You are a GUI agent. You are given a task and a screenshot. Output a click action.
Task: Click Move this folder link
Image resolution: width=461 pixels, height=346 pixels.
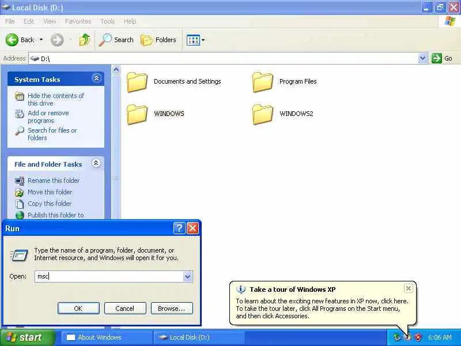tap(50, 192)
